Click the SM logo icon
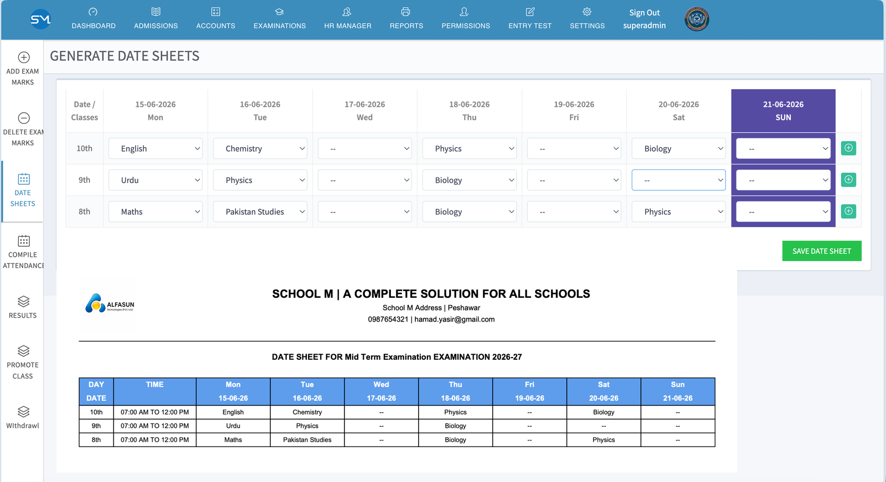Image resolution: width=886 pixels, height=482 pixels. tap(40, 19)
